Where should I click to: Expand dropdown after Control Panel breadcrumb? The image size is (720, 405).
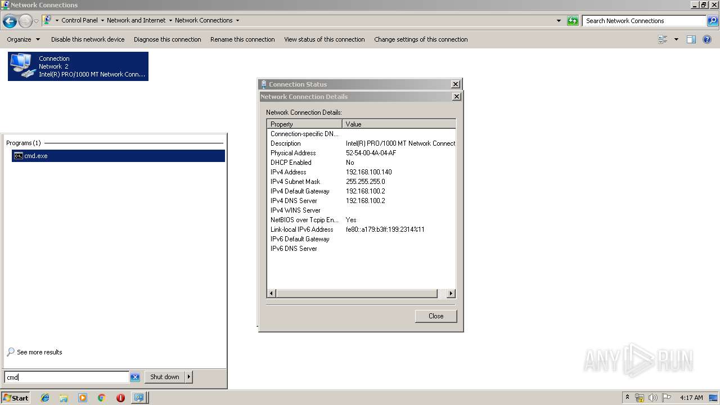pyautogui.click(x=102, y=20)
